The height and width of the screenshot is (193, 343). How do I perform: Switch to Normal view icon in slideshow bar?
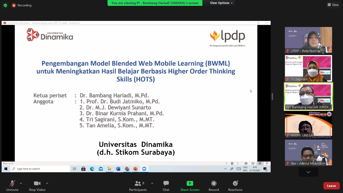coord(246,163)
